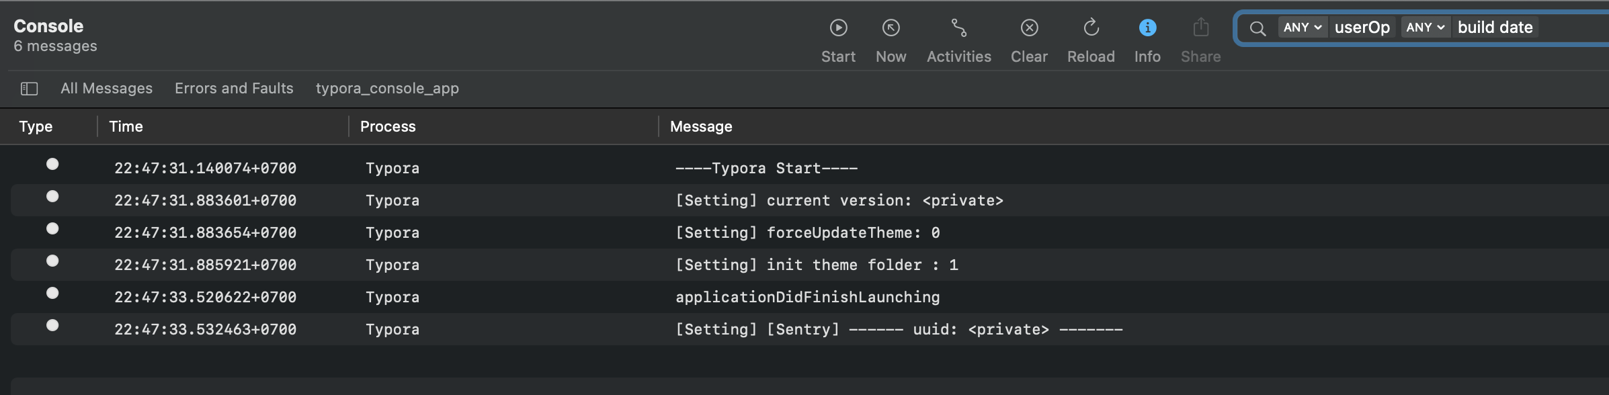The height and width of the screenshot is (395, 1609).
Task: Click the build date search token
Action: pos(1495,28)
